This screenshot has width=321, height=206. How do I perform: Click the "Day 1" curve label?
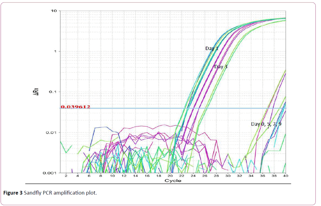[x=212, y=48]
